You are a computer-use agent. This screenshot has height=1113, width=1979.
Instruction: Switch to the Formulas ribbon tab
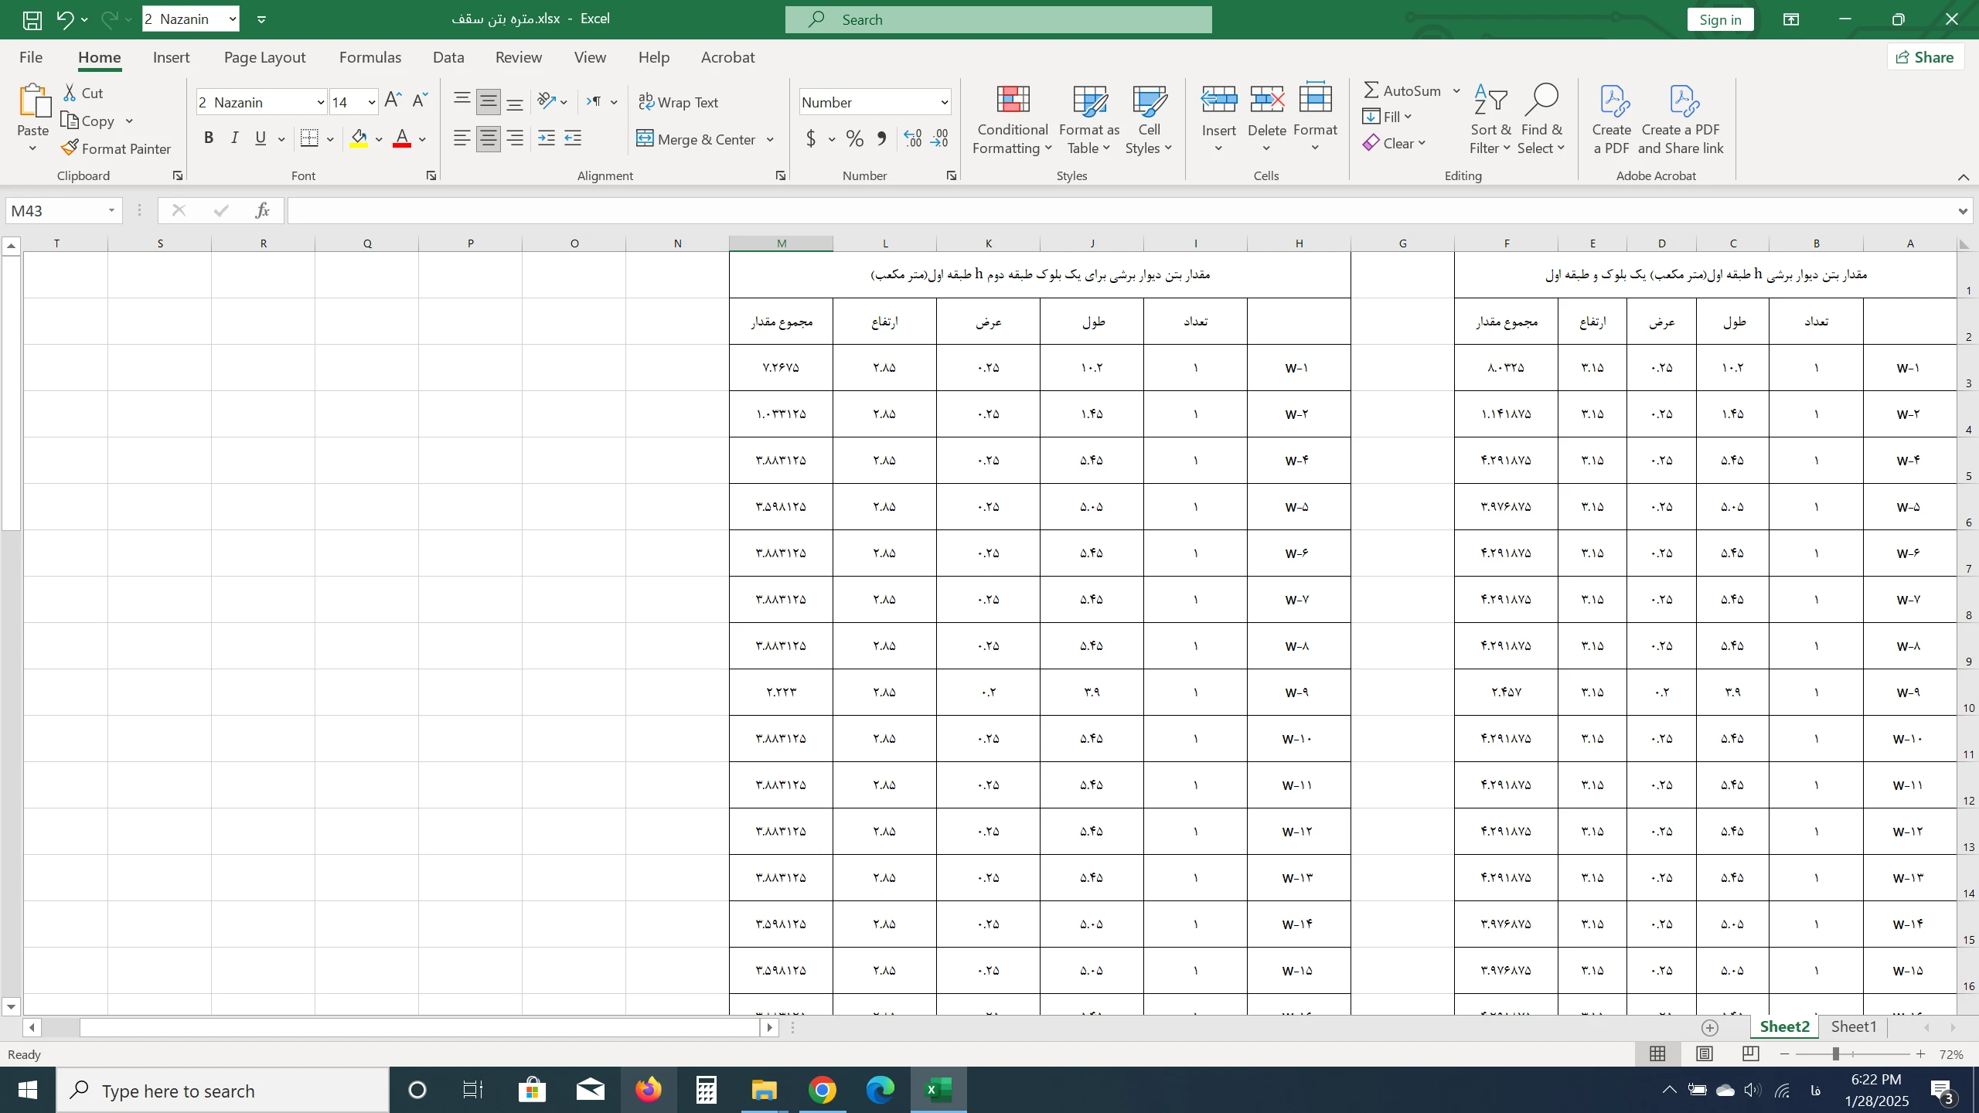coord(370,57)
